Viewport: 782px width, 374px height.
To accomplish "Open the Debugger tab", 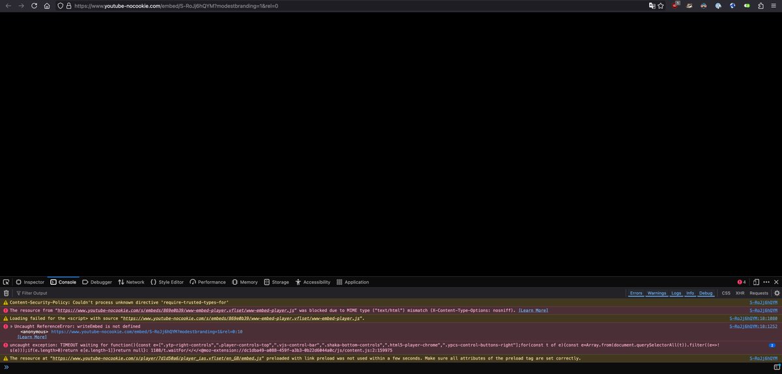I will [97, 282].
